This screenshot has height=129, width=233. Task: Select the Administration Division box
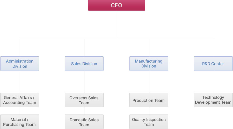[20, 64]
